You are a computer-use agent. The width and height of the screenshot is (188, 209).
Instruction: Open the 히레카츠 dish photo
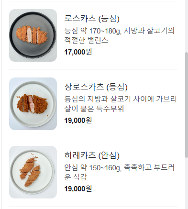click(x=33, y=172)
